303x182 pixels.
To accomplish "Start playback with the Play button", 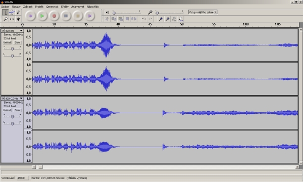I will [x=42, y=16].
